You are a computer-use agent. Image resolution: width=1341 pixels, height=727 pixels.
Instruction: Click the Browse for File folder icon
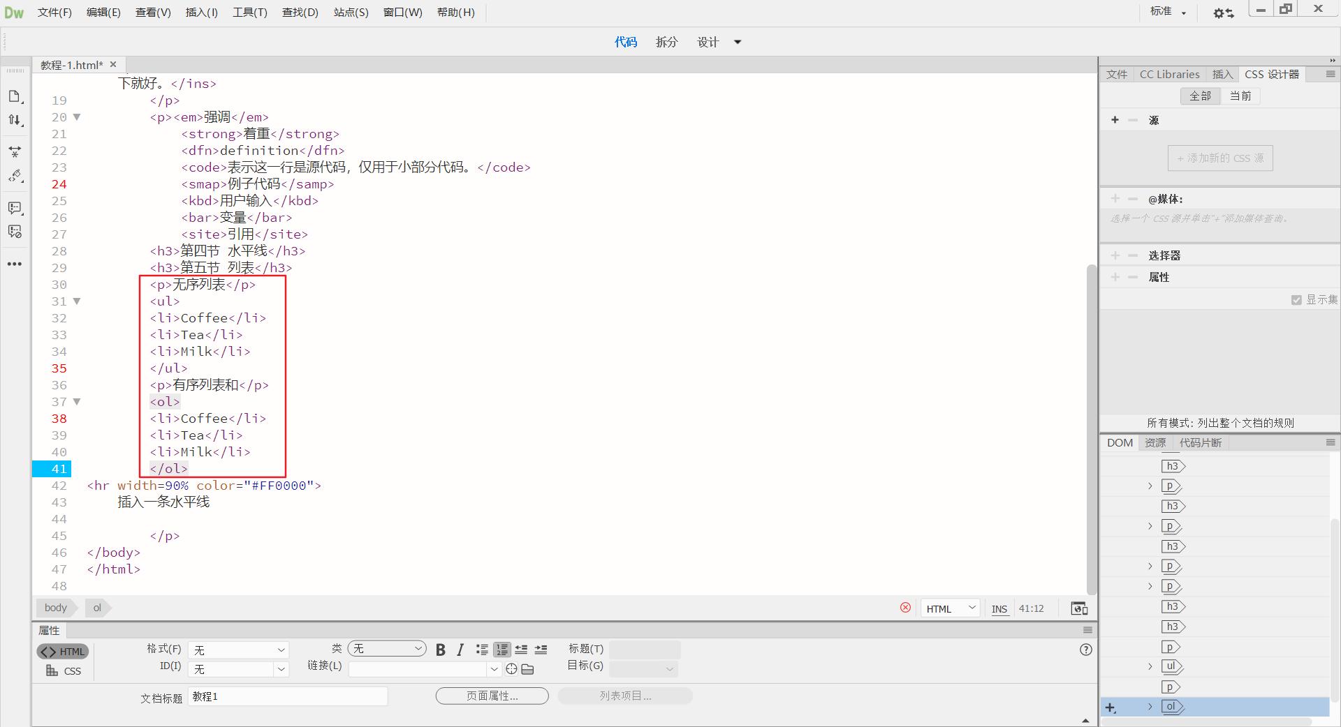(x=527, y=669)
